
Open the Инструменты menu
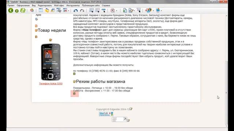coord(73,5)
